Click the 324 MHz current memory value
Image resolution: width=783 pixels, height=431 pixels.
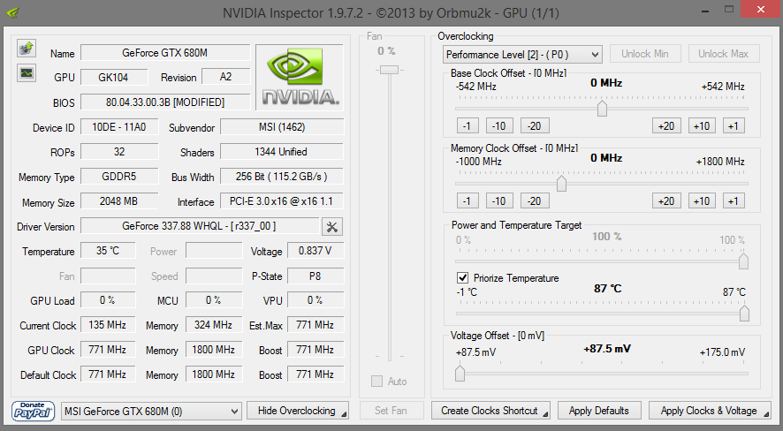coord(214,325)
